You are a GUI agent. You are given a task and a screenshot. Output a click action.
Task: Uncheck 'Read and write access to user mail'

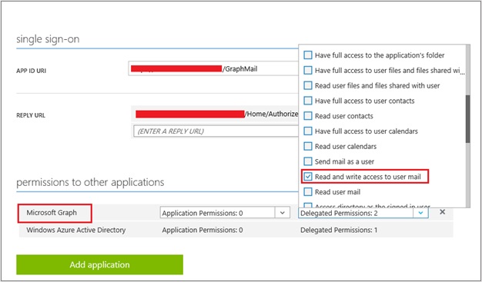308,177
